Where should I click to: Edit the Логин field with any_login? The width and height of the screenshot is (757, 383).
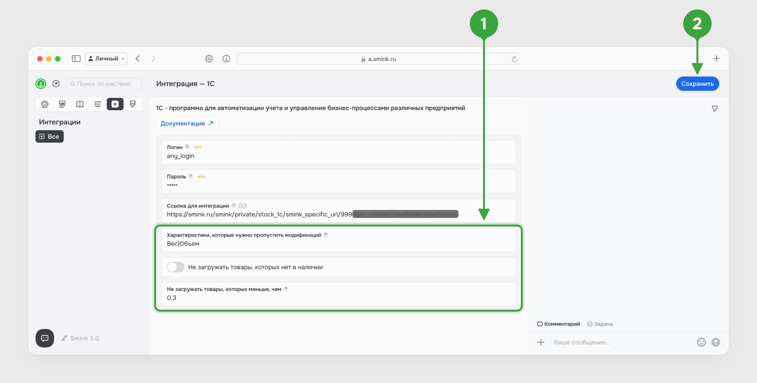339,152
